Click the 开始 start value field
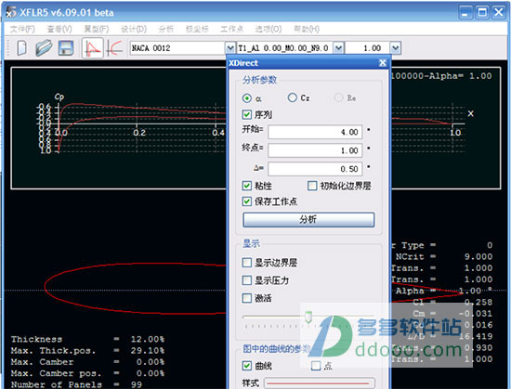 pyautogui.click(x=315, y=132)
